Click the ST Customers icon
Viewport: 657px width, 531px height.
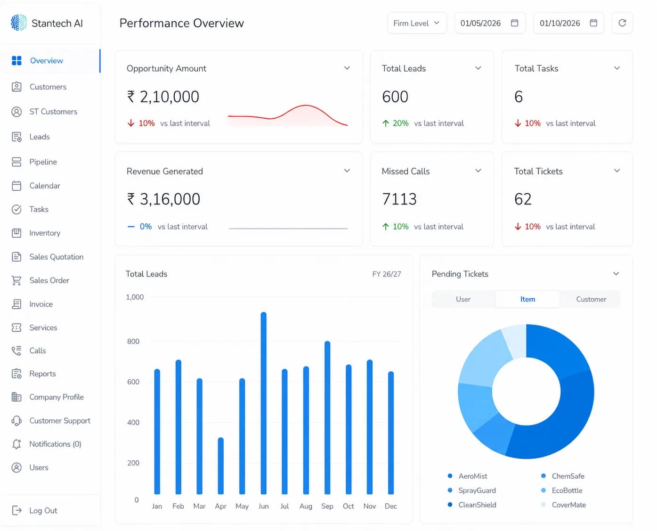16,112
